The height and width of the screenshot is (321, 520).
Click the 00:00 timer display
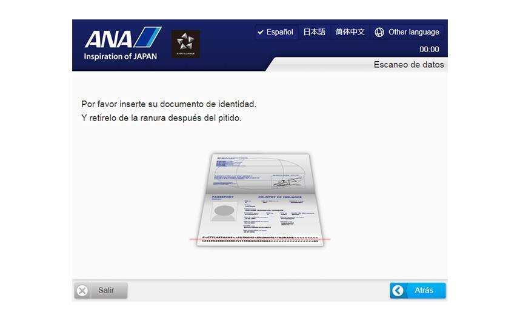coord(429,49)
